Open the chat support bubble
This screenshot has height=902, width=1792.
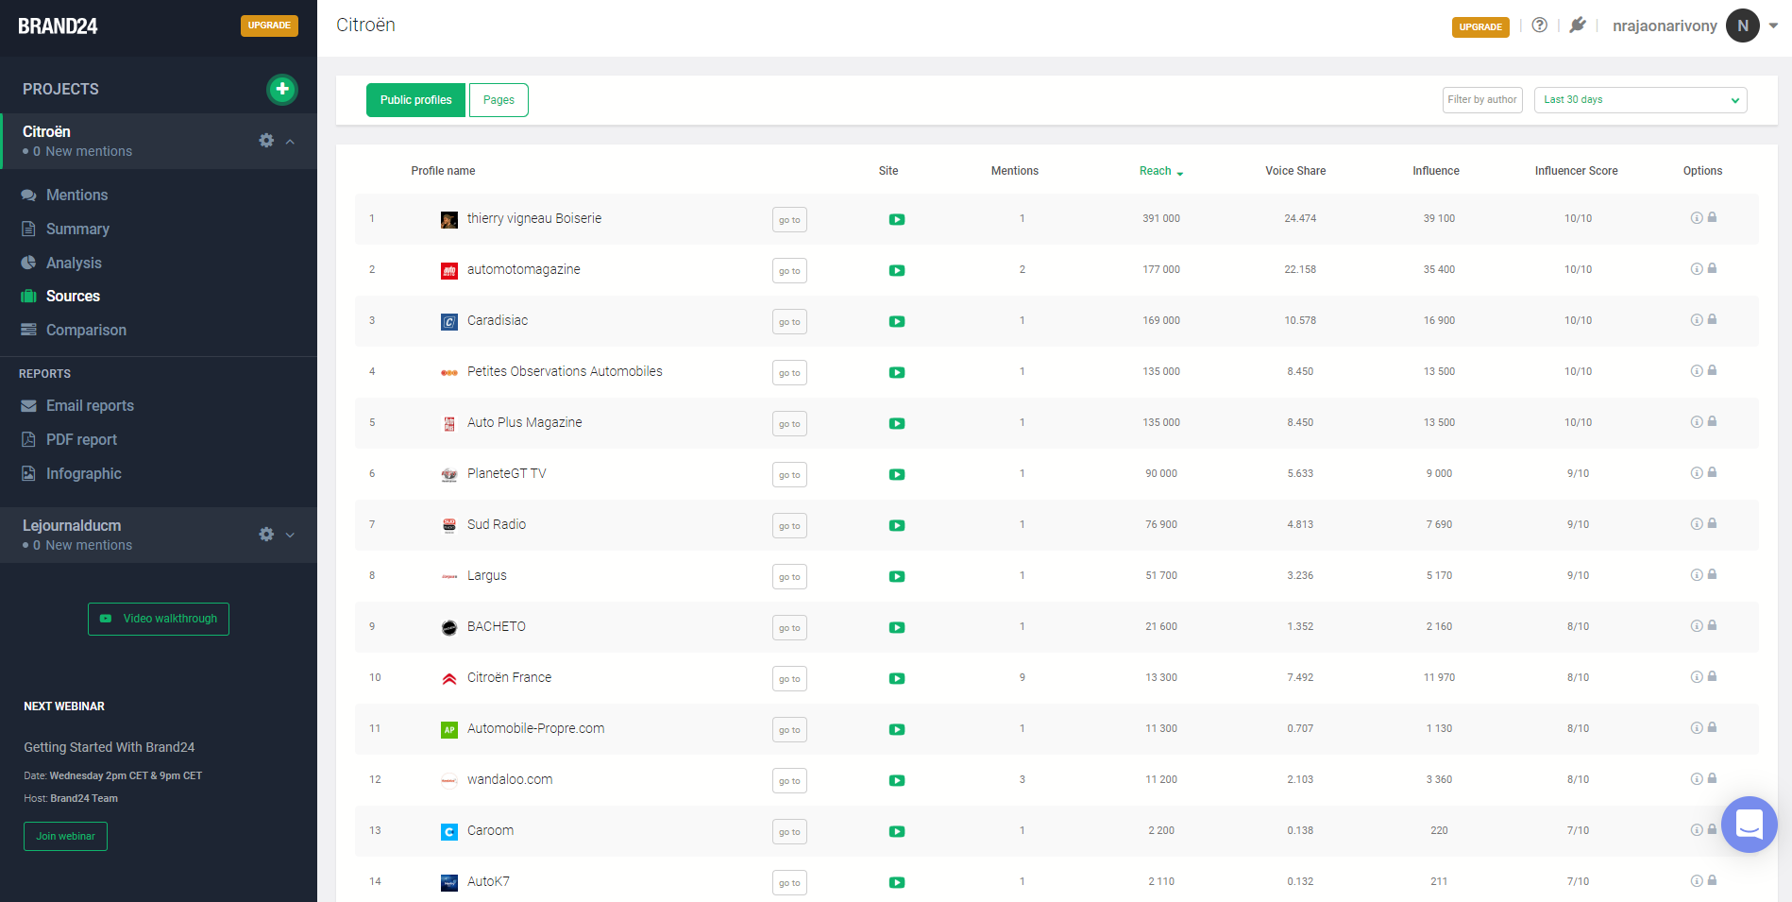(1749, 825)
